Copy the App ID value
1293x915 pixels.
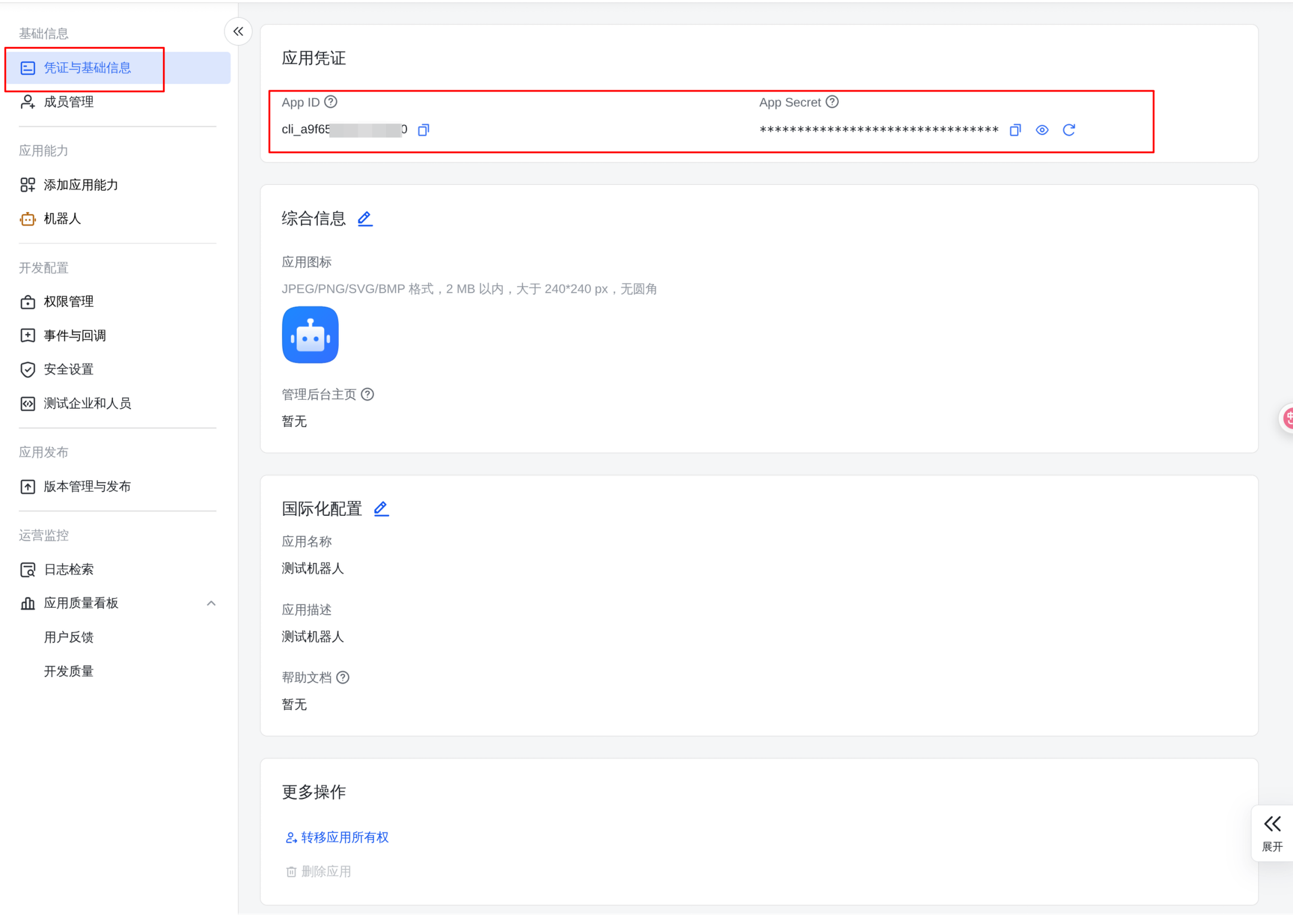424,130
